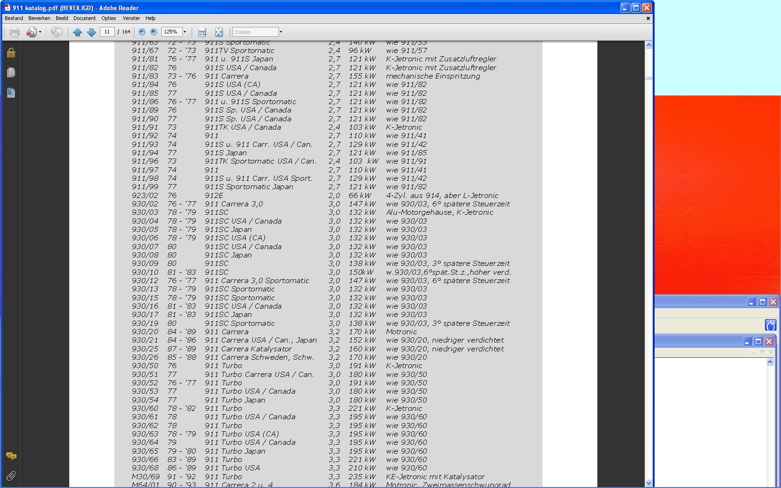Screen dimensions: 781x488
Task: Select the fit full page icon
Action: point(218,32)
